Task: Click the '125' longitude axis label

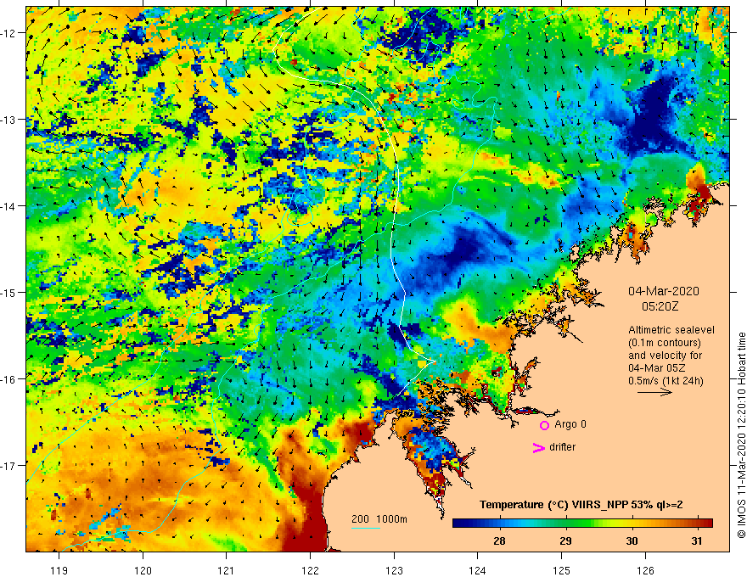Action: (x=562, y=570)
